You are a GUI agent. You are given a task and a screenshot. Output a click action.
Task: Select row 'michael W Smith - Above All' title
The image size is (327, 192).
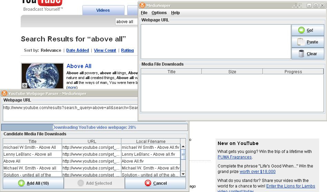tap(32, 147)
